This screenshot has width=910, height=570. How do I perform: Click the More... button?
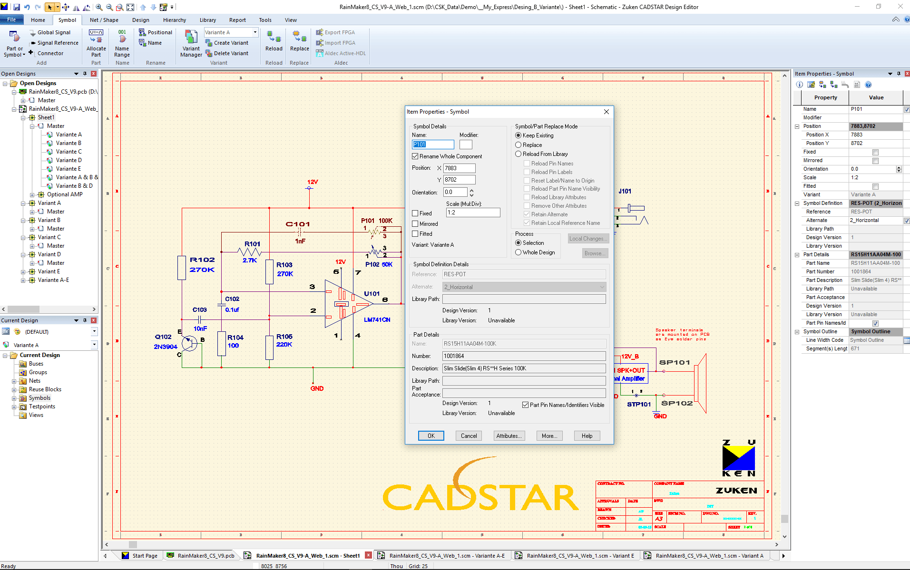pos(549,436)
